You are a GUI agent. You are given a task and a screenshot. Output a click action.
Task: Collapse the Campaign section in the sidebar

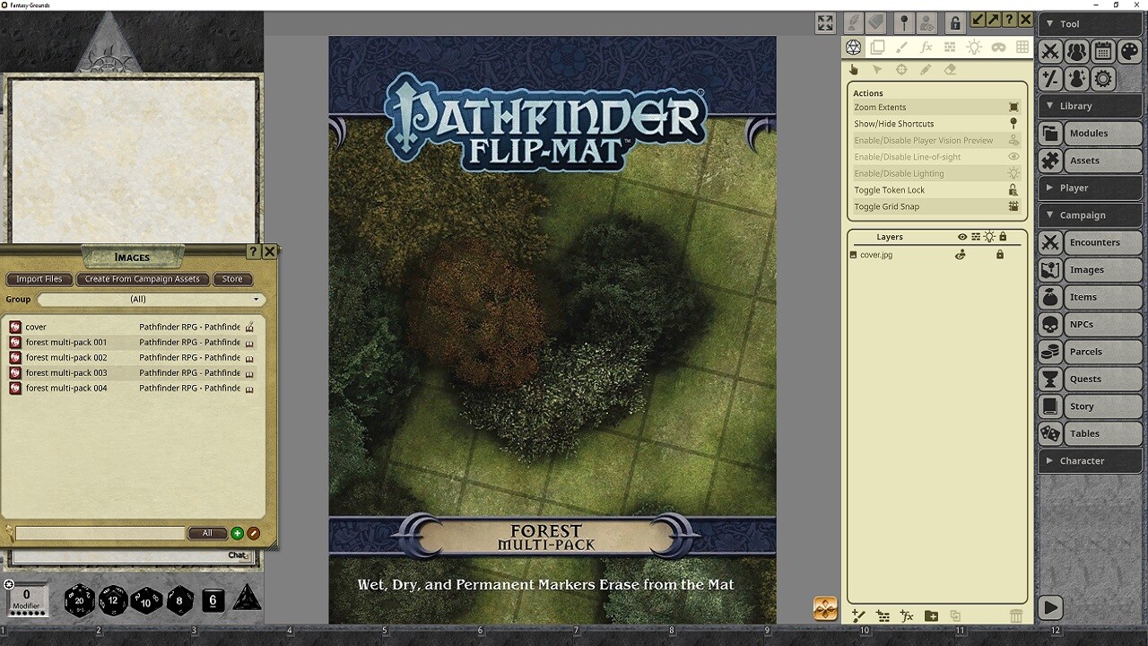(1090, 214)
